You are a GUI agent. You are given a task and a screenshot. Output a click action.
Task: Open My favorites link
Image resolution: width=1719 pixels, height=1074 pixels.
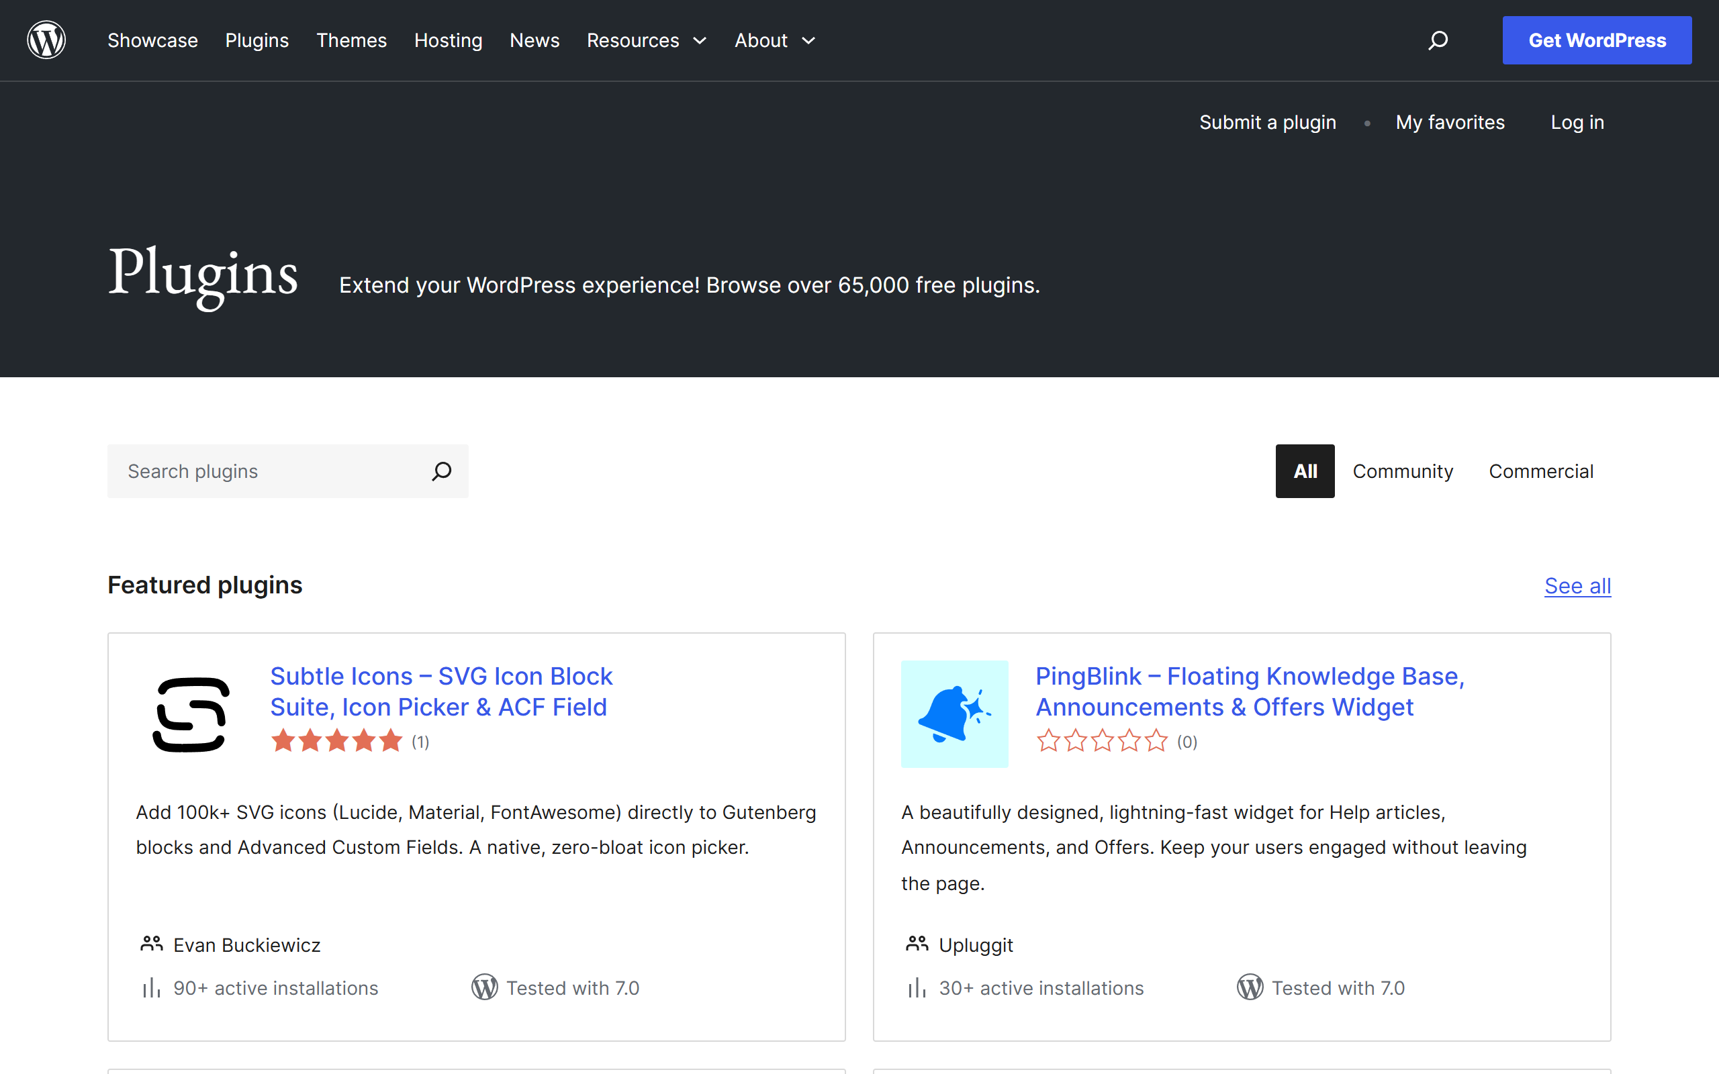coord(1450,122)
